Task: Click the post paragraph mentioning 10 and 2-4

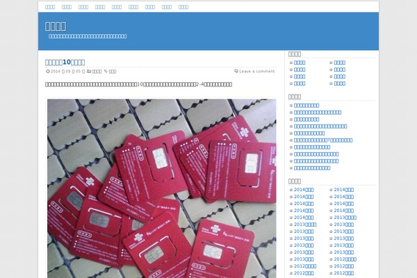Action: pos(138,84)
